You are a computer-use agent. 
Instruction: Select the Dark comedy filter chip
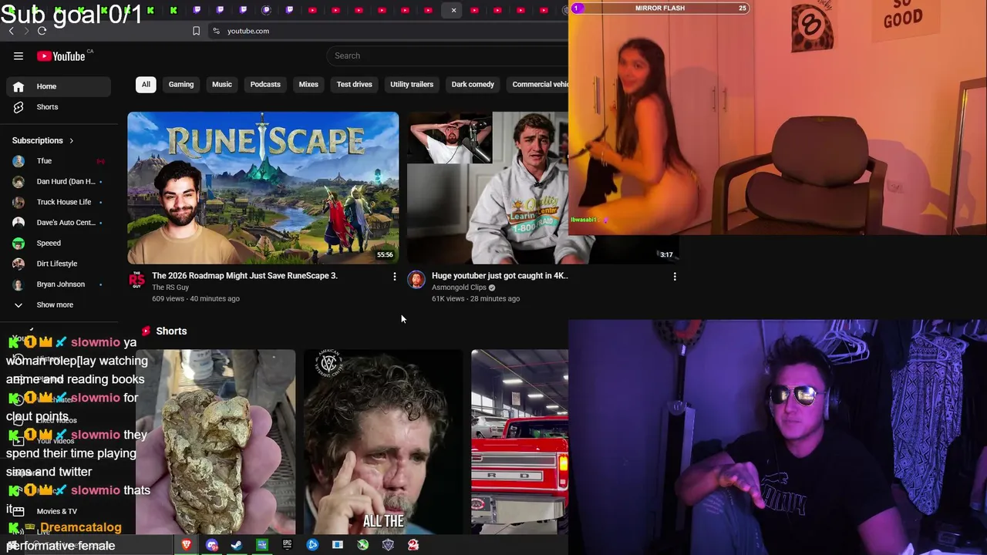coord(473,84)
